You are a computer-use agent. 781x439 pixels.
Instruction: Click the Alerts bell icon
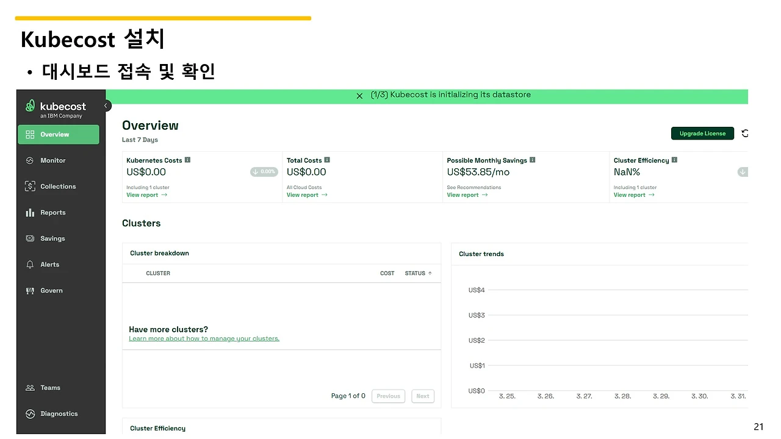30,265
